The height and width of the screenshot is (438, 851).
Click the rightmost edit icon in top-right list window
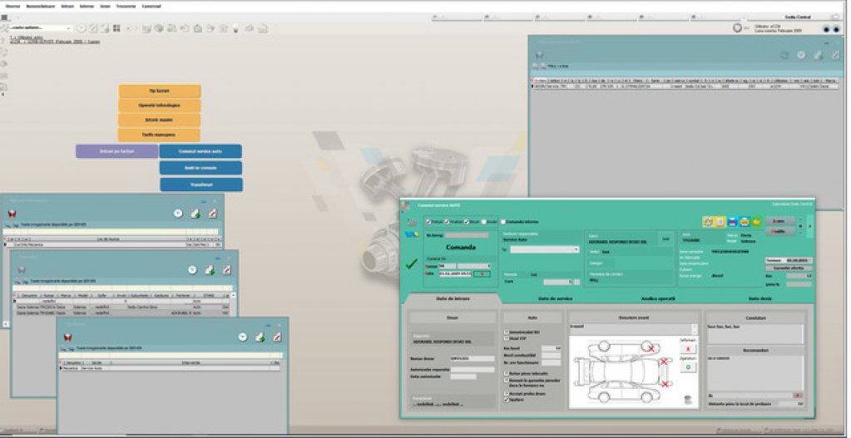(x=836, y=55)
